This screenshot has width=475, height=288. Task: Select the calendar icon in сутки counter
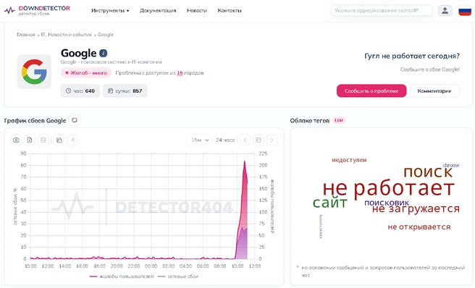(110, 91)
